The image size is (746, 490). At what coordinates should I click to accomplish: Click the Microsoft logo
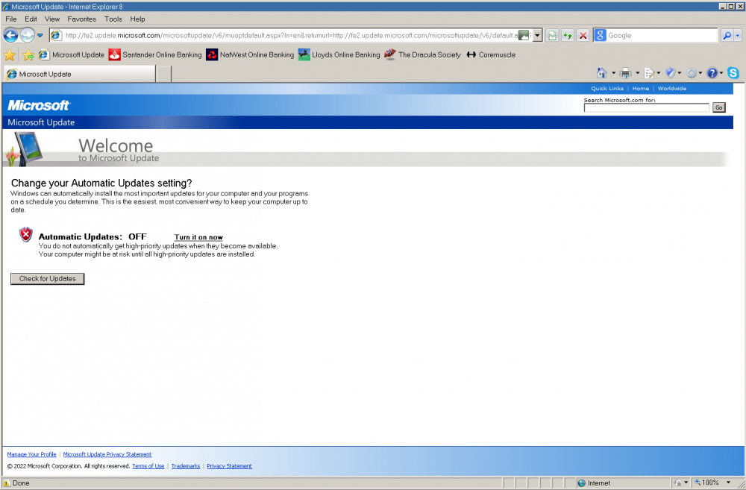39,105
